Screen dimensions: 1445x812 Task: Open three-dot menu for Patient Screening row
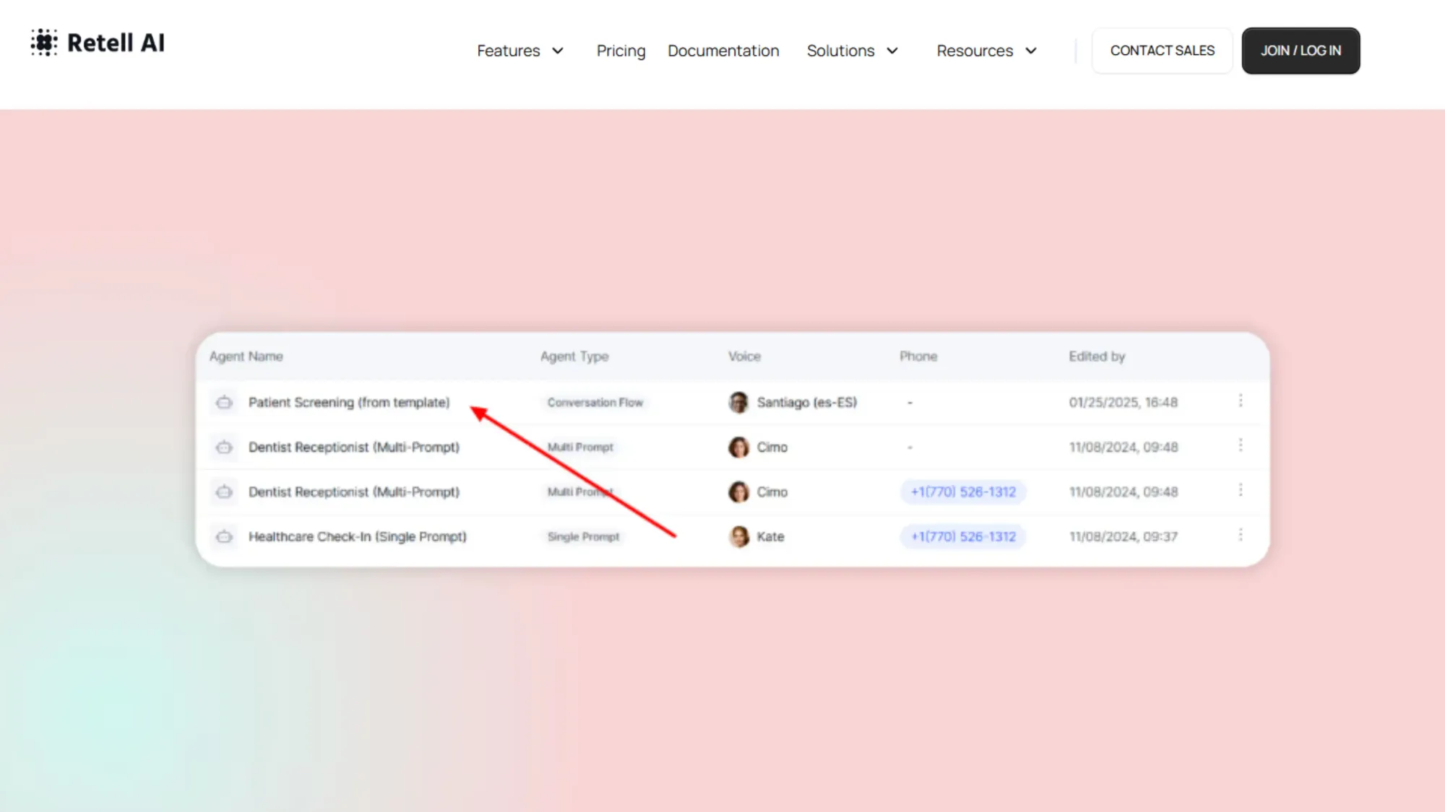click(1241, 401)
